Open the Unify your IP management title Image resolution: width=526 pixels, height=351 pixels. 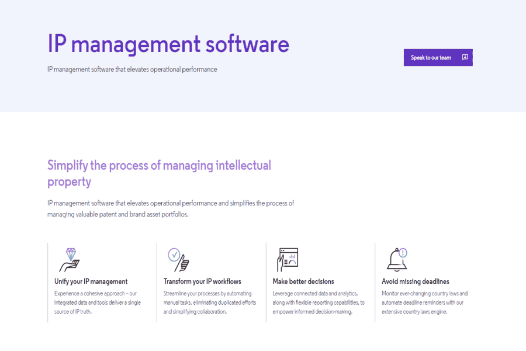(x=91, y=281)
